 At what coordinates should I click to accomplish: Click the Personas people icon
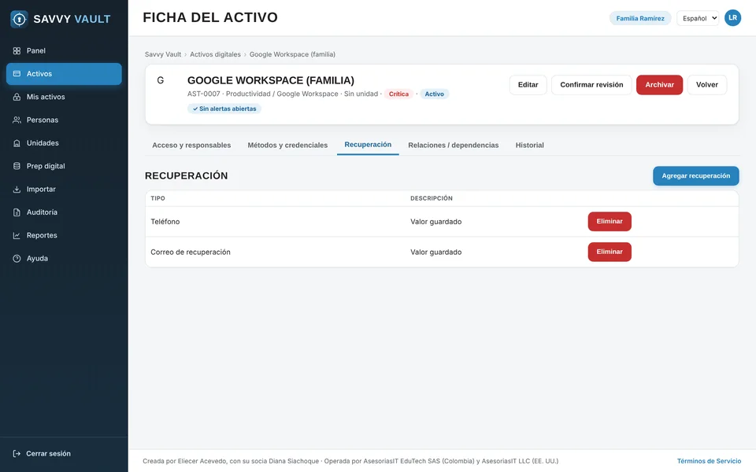pos(17,120)
